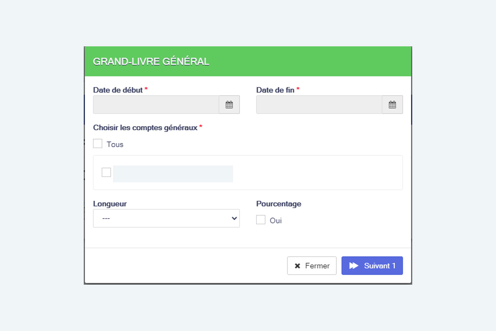Click the Choisir les comptes généraux label
The width and height of the screenshot is (496, 331).
pyautogui.click(x=145, y=128)
